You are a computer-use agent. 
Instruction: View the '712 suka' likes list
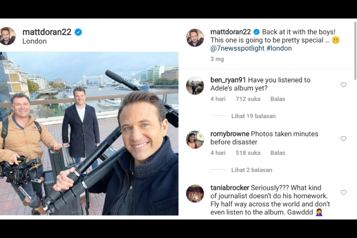pos(248,99)
